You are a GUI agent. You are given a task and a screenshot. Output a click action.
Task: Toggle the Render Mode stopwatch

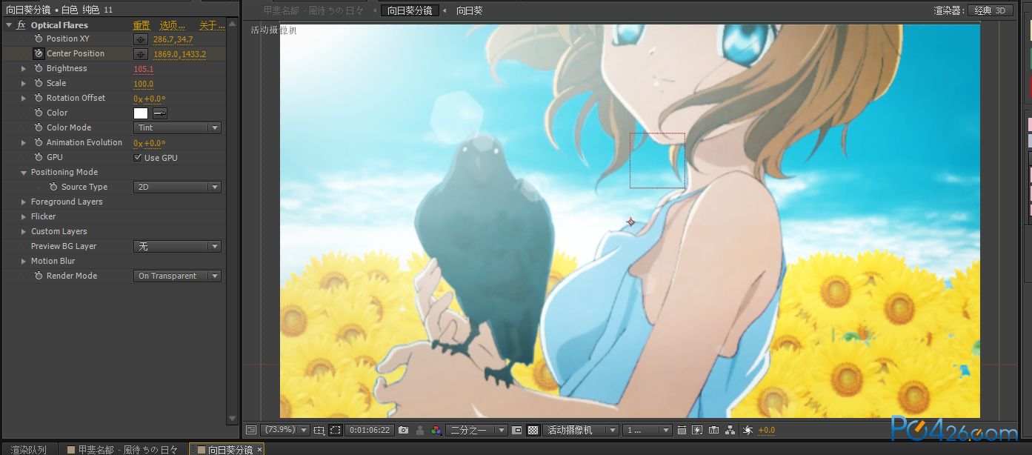39,276
